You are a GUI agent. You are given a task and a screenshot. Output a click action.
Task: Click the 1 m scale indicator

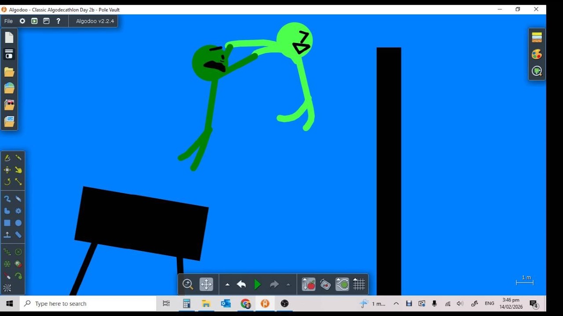[525, 280]
